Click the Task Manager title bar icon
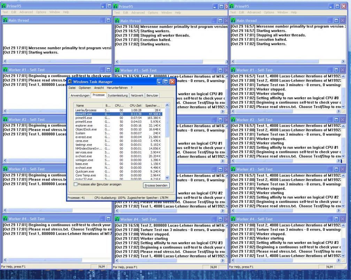The height and width of the screenshot is (280, 351). click(x=70, y=82)
